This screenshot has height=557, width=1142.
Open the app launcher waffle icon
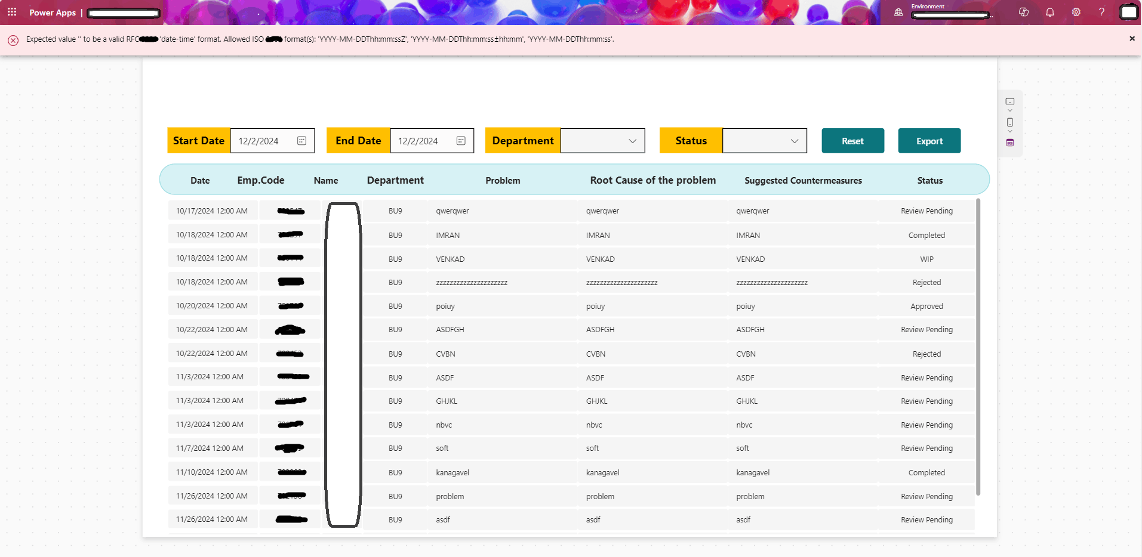point(12,12)
